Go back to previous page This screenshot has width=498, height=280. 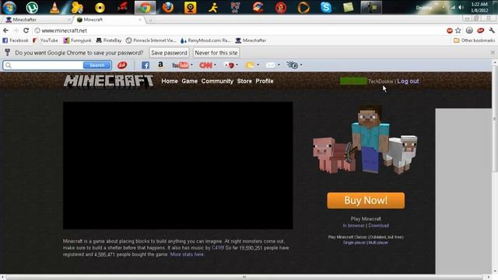(5, 30)
